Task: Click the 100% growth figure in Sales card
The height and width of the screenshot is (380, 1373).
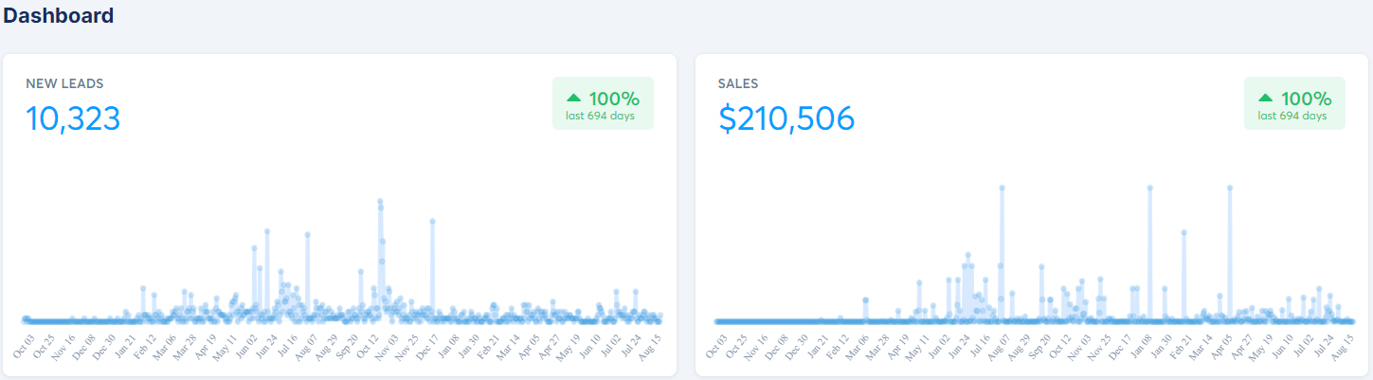Action: coord(1306,98)
